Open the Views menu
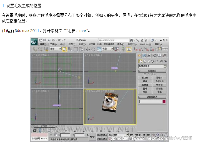Image resolution: width=200 pixels, height=143 pixels. point(72,44)
